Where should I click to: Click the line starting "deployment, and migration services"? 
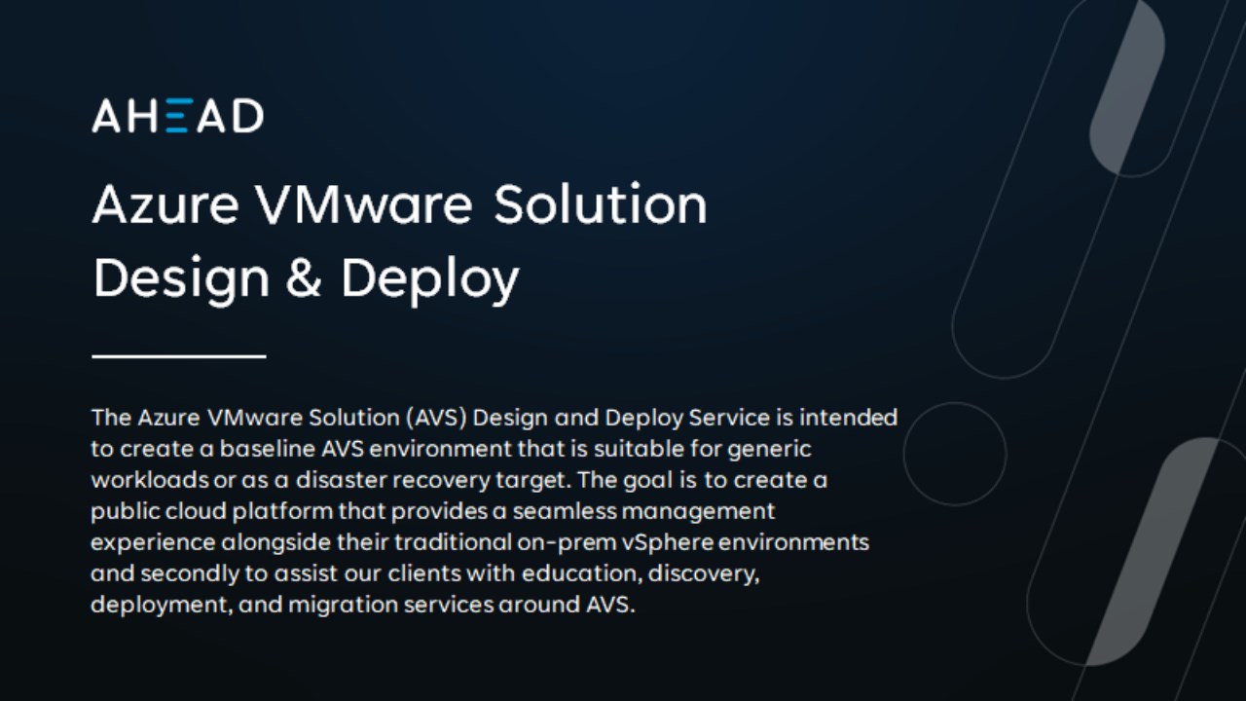click(x=363, y=604)
